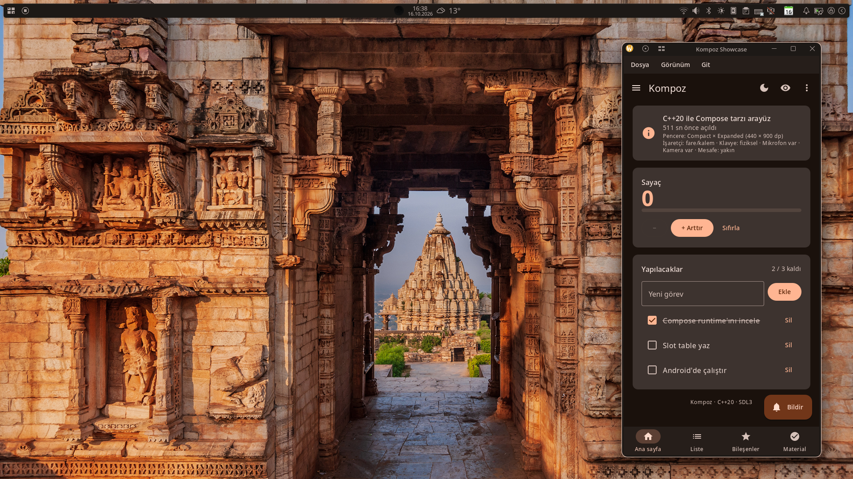Click the Sıfırla button
This screenshot has height=479, width=853.
point(731,228)
